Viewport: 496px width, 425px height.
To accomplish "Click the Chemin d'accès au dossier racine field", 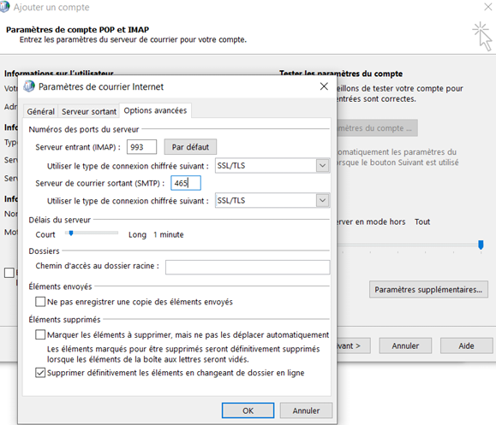I will pyautogui.click(x=248, y=267).
